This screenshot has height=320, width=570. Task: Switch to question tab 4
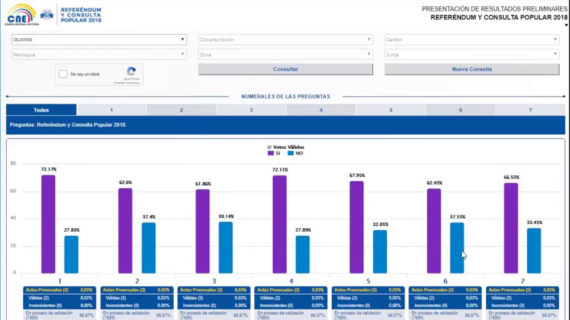click(x=321, y=110)
